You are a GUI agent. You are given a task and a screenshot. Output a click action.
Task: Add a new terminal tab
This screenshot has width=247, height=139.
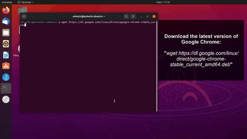click(x=24, y=16)
